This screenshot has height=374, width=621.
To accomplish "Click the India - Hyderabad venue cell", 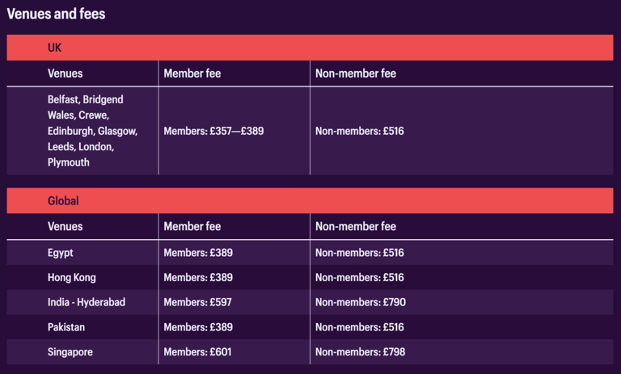I will click(87, 302).
